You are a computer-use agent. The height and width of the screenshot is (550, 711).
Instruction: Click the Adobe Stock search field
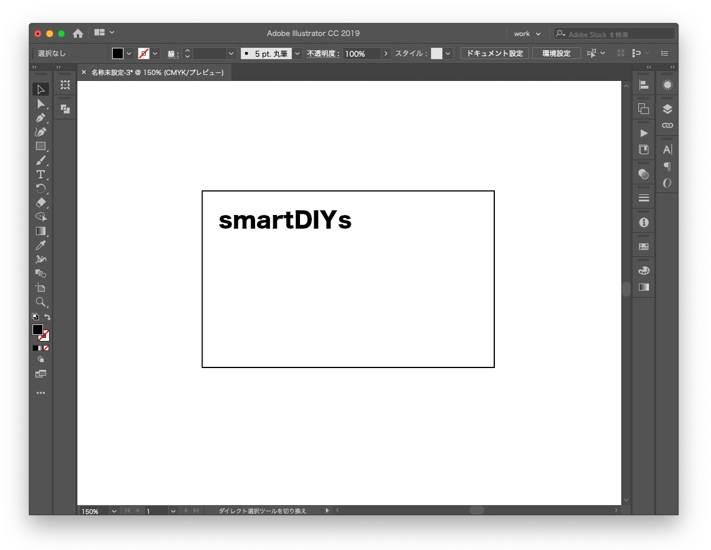click(614, 34)
